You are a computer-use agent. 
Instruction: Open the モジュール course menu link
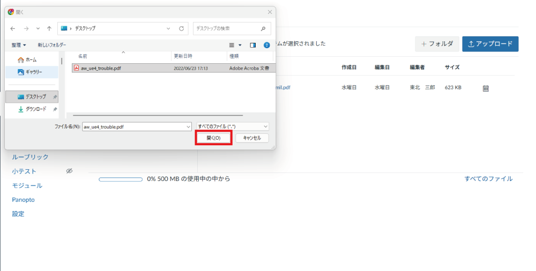pyautogui.click(x=27, y=185)
